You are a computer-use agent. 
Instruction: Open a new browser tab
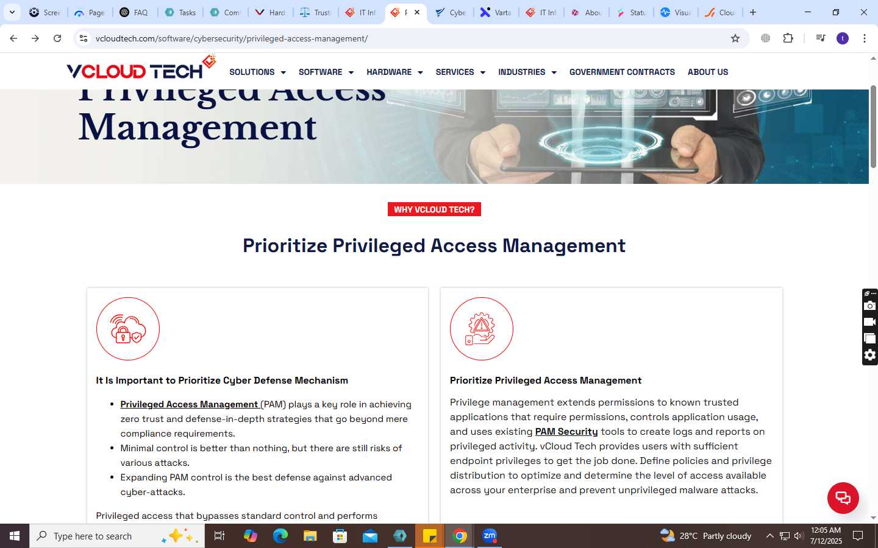753,12
